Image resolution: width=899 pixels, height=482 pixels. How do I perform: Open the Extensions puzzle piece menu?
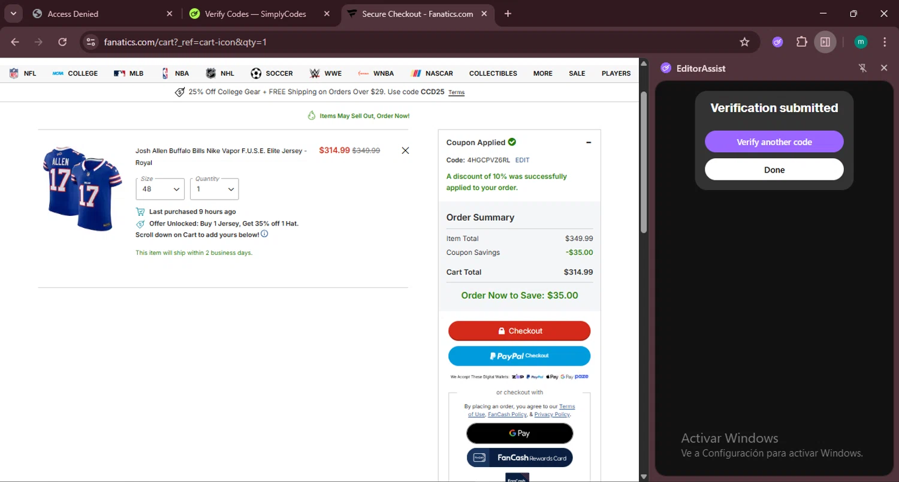click(802, 42)
